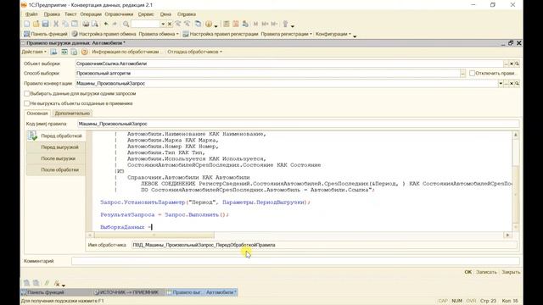The width and height of the screenshot is (543, 305).
Task: Click the Calculator toolbar icon
Action: [x=227, y=24]
